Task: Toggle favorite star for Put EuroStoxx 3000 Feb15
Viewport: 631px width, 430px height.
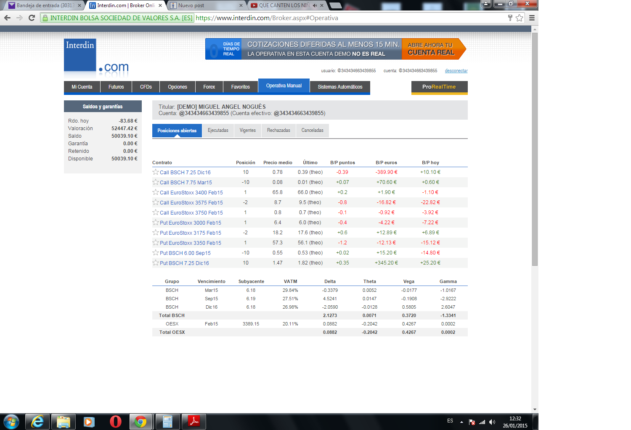Action: point(156,223)
